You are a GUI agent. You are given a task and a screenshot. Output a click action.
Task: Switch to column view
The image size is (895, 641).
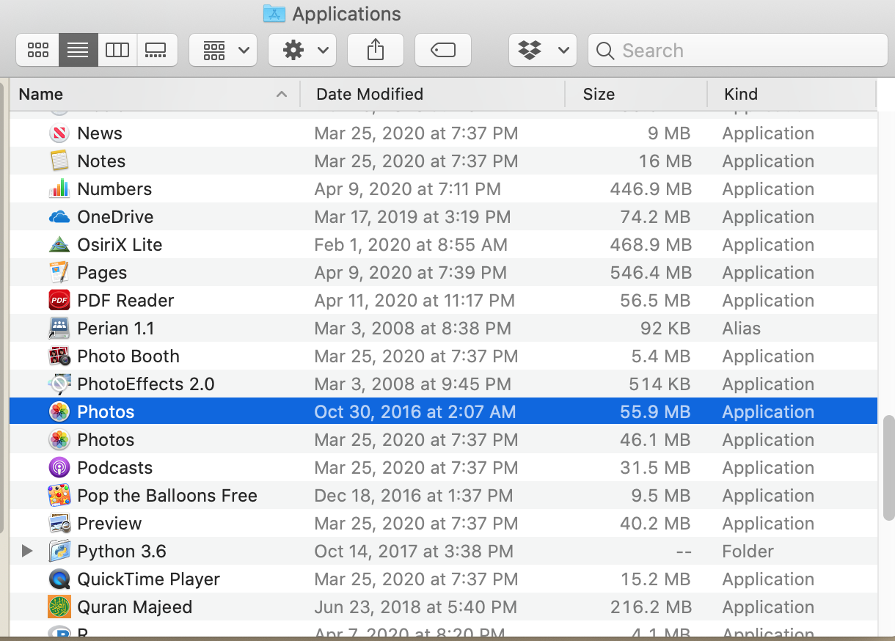coord(117,50)
